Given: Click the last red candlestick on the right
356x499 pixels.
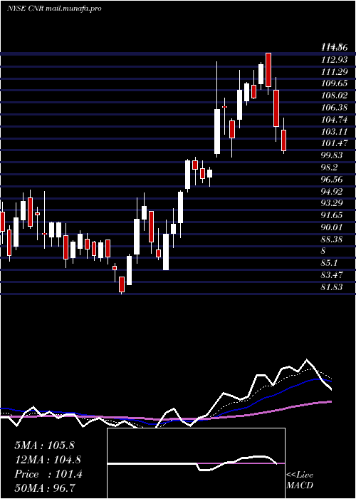Looking at the screenshot, I should coord(284,140).
